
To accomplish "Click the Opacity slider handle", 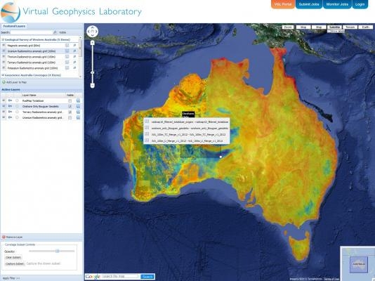I will coord(58,251).
